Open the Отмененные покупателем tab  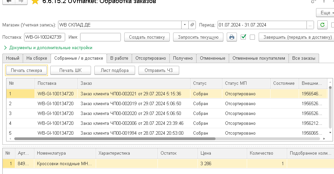click(x=259, y=58)
